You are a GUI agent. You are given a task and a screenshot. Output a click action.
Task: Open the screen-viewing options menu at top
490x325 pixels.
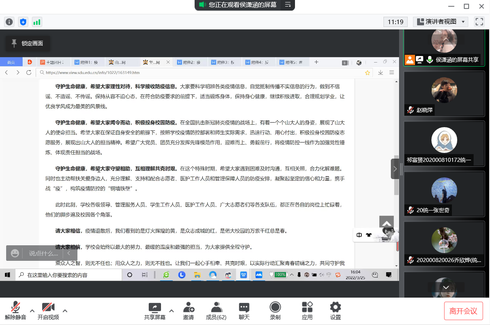[x=288, y=5]
